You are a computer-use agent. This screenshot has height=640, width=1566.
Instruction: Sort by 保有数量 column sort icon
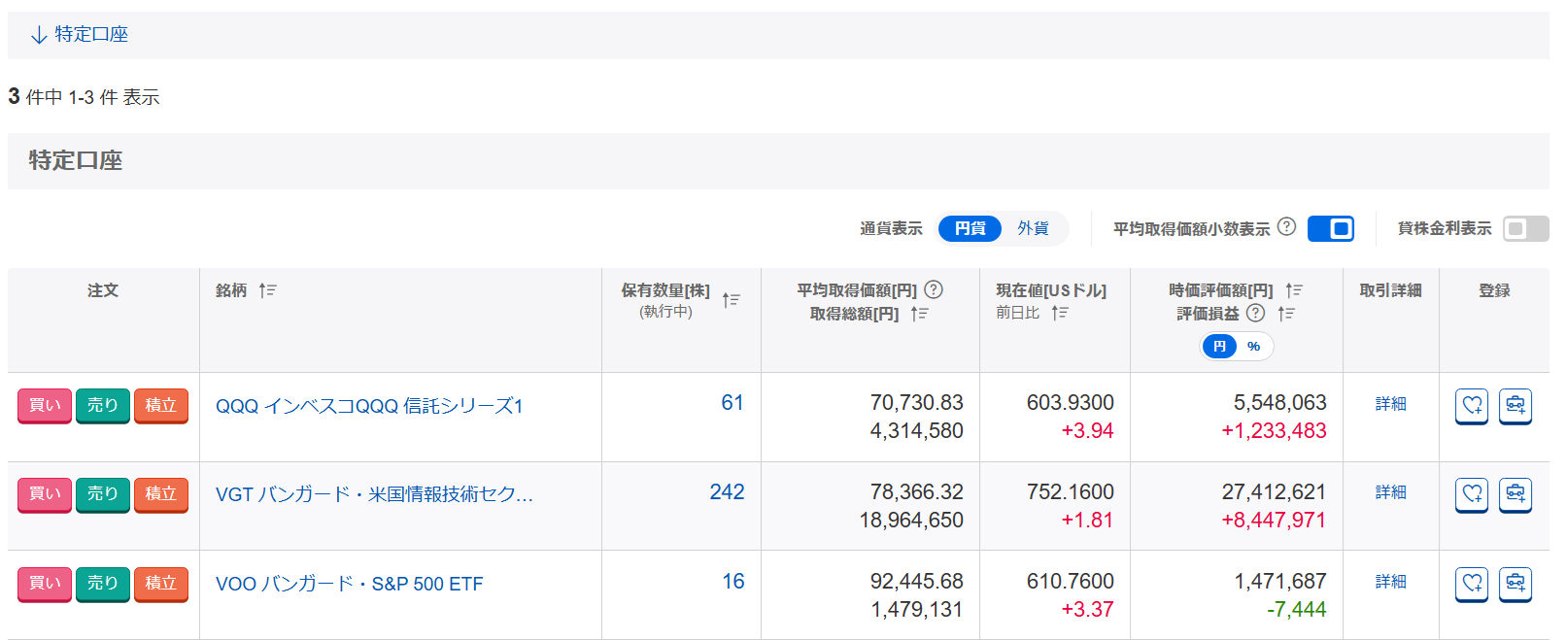pyautogui.click(x=732, y=300)
